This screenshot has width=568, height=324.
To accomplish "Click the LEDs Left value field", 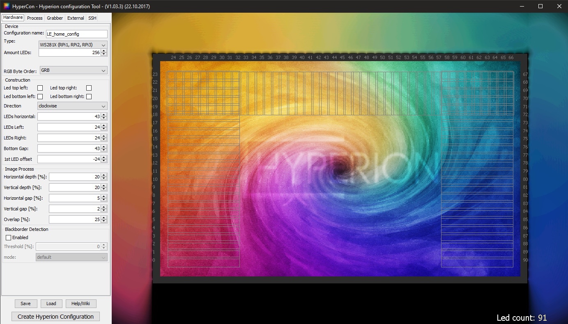I will [69, 127].
